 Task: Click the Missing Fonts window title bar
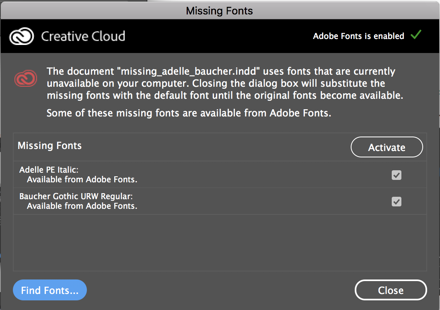point(220,10)
